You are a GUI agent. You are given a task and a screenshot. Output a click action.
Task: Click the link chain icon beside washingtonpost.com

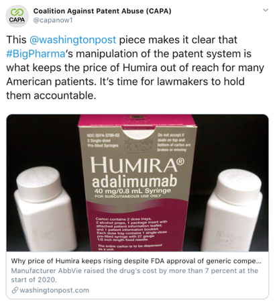[15, 291]
